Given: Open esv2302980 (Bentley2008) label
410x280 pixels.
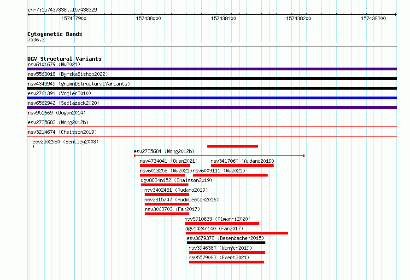Looking at the screenshot, I should click(x=65, y=142).
